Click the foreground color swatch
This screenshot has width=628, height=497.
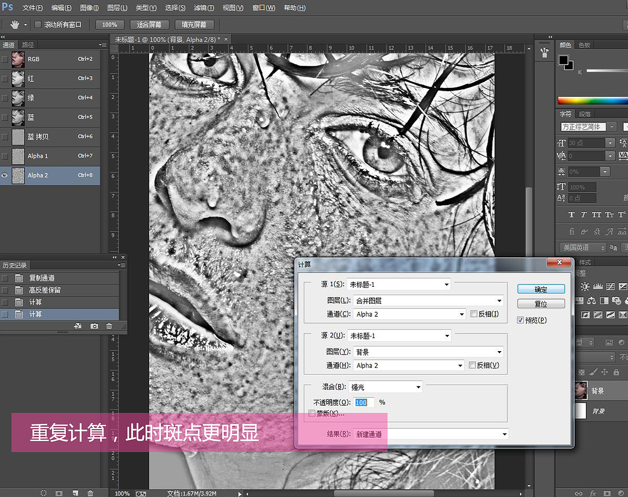pos(564,61)
